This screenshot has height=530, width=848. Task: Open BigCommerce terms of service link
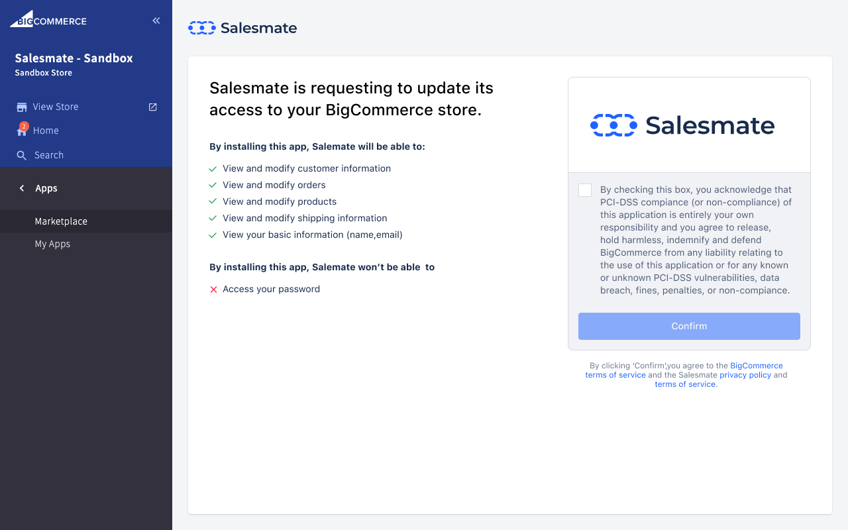(684, 370)
